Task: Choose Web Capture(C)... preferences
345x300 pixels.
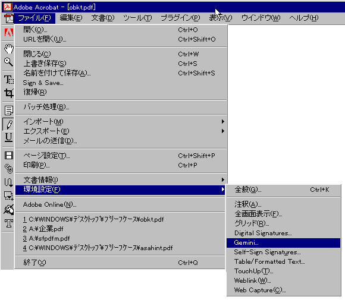Action: coord(283,290)
